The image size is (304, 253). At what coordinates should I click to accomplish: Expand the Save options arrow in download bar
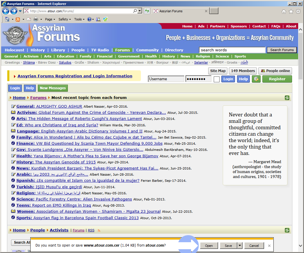point(240,246)
